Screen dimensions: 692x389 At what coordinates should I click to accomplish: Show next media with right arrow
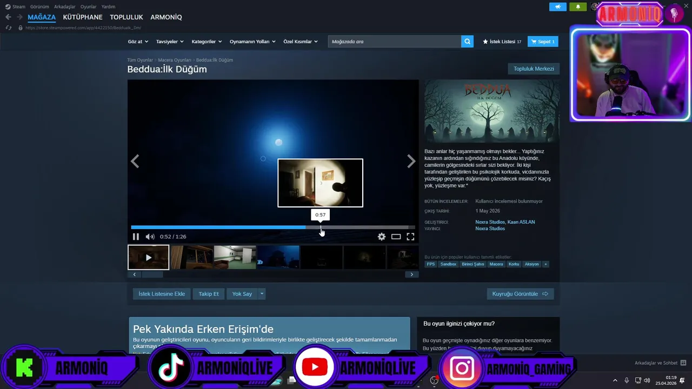pyautogui.click(x=411, y=161)
